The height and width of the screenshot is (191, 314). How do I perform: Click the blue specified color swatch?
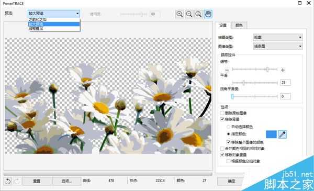click(271, 134)
